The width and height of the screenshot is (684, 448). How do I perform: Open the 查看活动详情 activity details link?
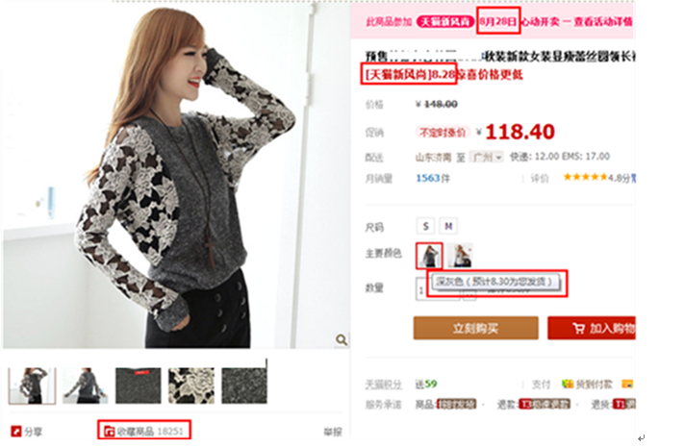coord(603,21)
